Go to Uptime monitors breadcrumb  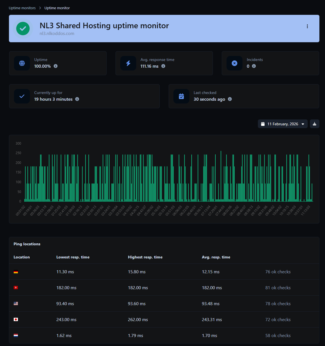click(22, 8)
